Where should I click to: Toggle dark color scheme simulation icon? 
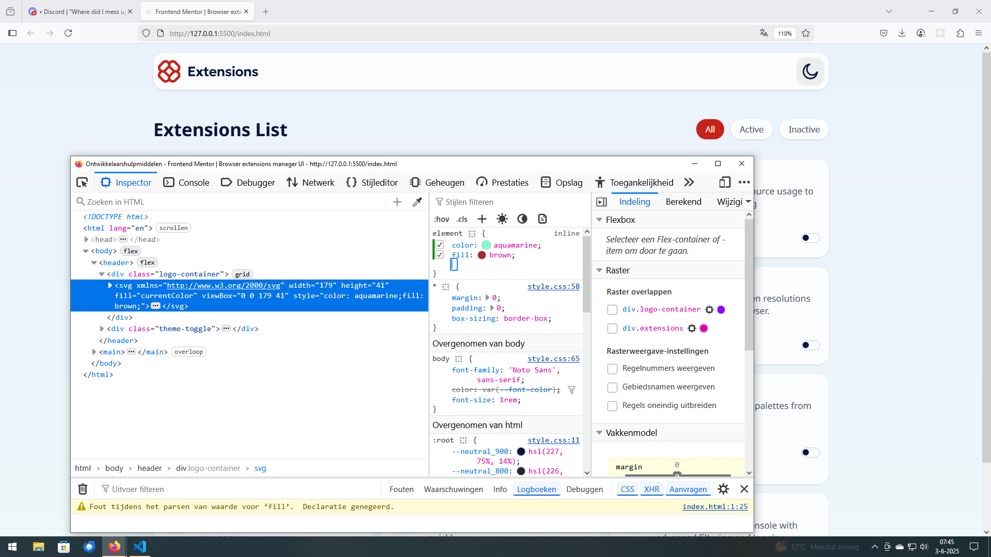pos(522,219)
